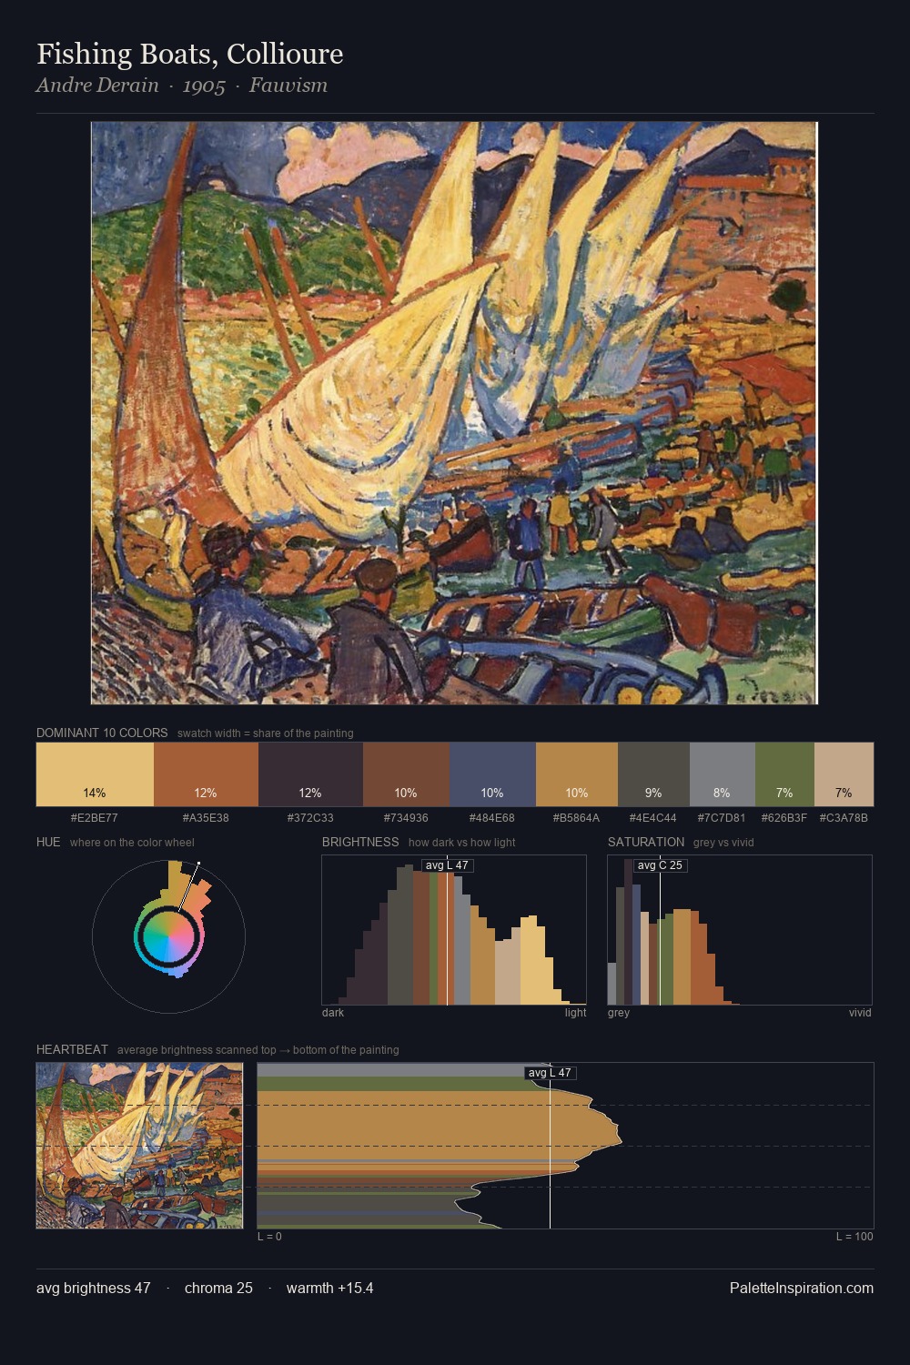
Task: Click the 'light' axis label under brightness
Action: tap(575, 1013)
